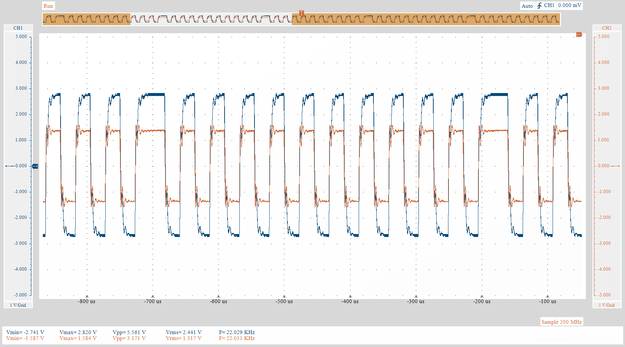Image resolution: width=625 pixels, height=347 pixels.
Task: Toggle the Auto trigger mode
Action: [x=527, y=6]
